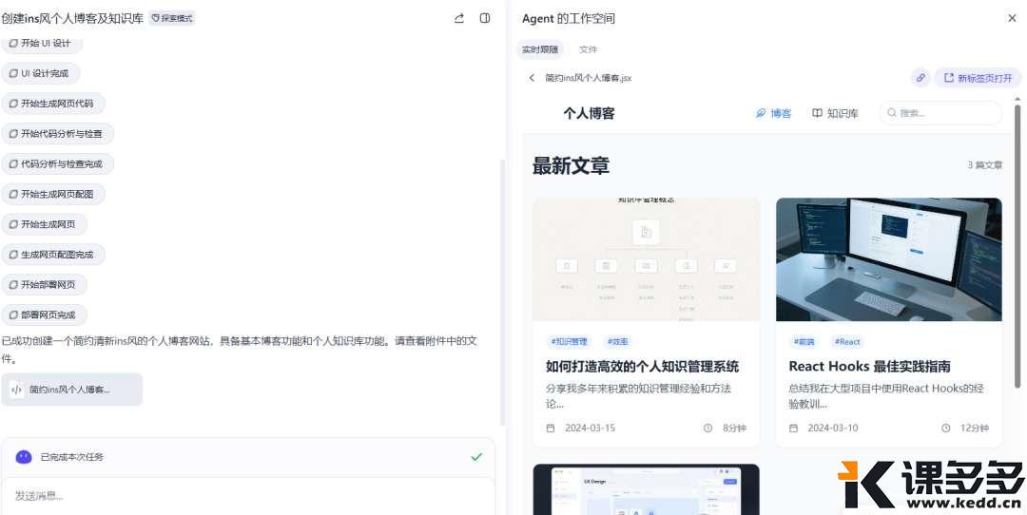This screenshot has width=1027, height=515.
Task: Click the 发送消息 message input
Action: point(247,495)
